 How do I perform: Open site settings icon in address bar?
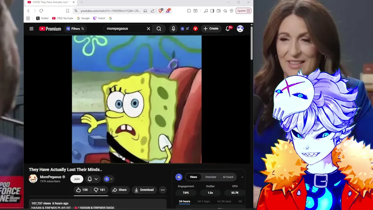click(76, 11)
